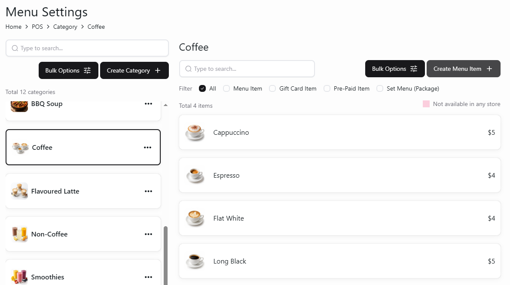The width and height of the screenshot is (510, 285).
Task: Click the Cappuccino cup image
Action: (195, 132)
